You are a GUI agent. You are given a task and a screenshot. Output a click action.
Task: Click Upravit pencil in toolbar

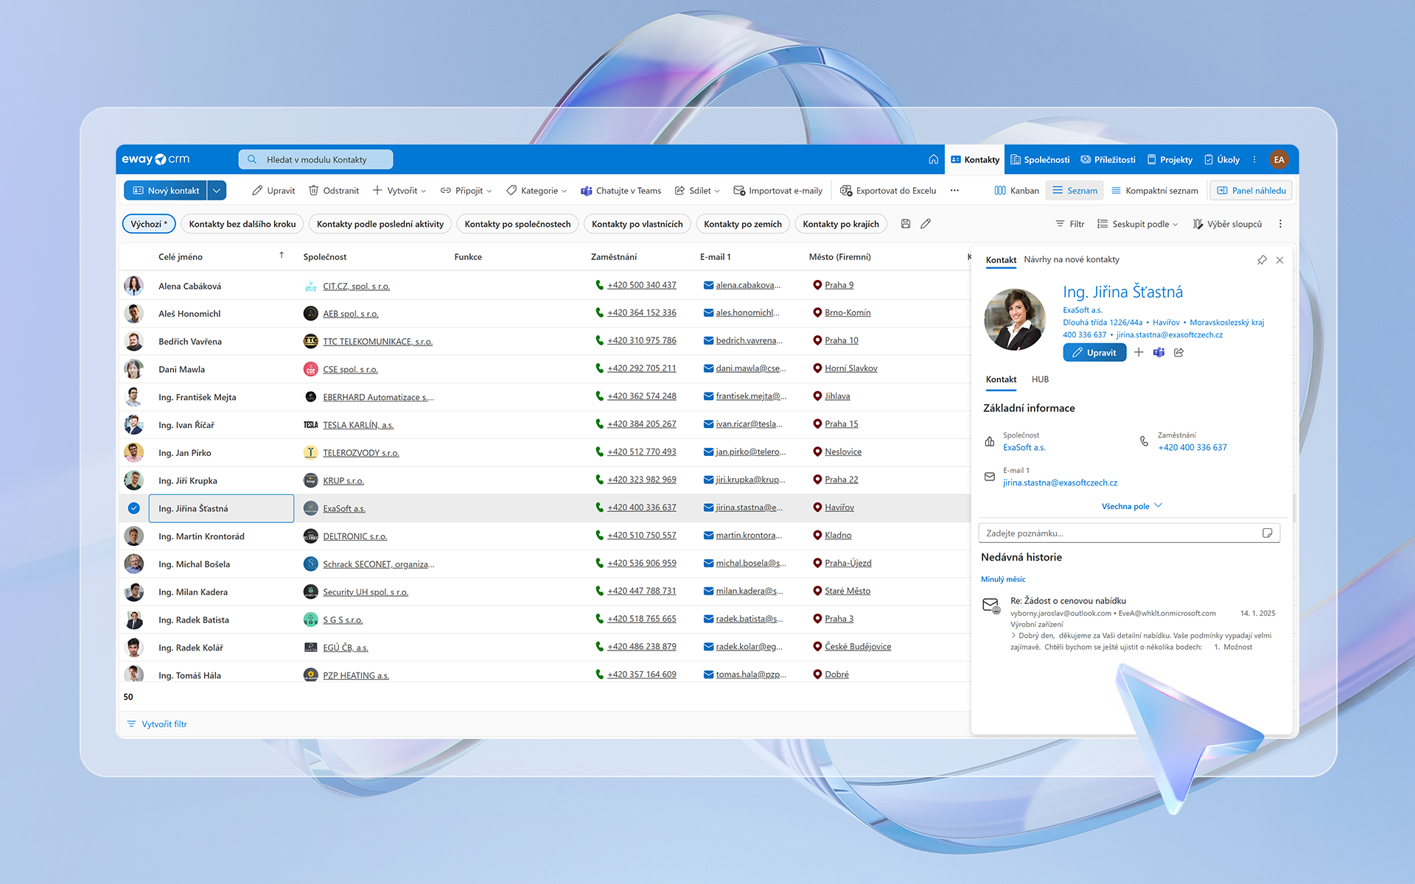(273, 190)
